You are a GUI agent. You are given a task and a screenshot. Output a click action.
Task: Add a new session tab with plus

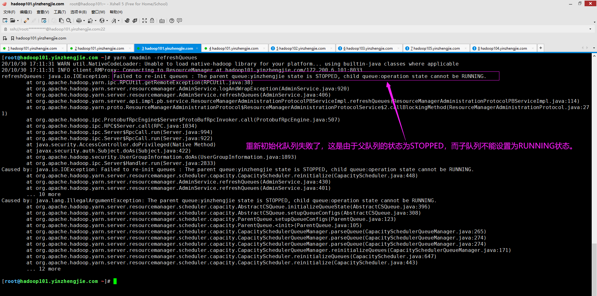(541, 48)
